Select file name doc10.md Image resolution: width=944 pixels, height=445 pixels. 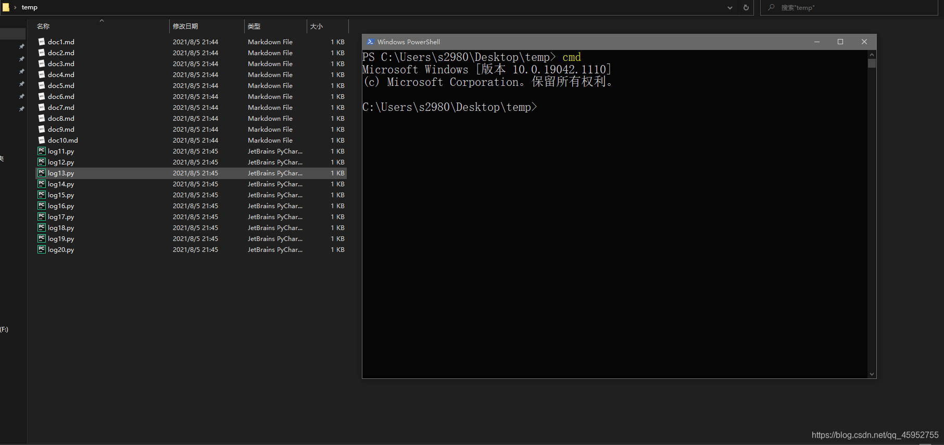pos(63,140)
